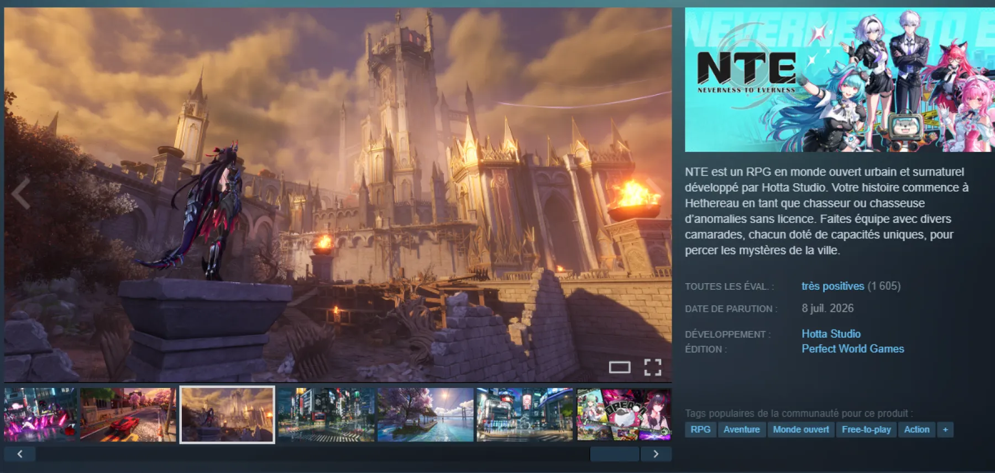The width and height of the screenshot is (995, 473).
Task: Click the "DATE DE PARUTION :" label
Action: pos(731,309)
